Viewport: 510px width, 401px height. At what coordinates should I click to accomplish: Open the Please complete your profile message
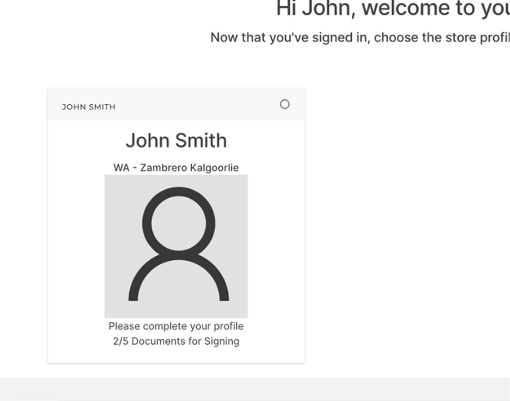[176, 326]
